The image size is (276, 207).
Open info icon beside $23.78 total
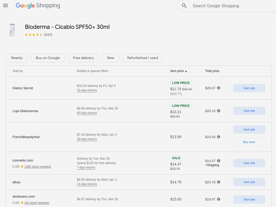coord(219,182)
